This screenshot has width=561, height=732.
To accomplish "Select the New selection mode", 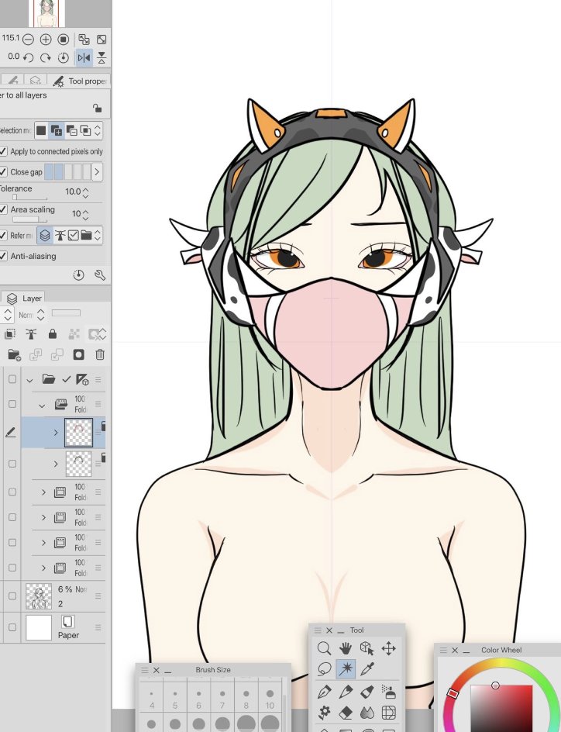I will pos(41,130).
